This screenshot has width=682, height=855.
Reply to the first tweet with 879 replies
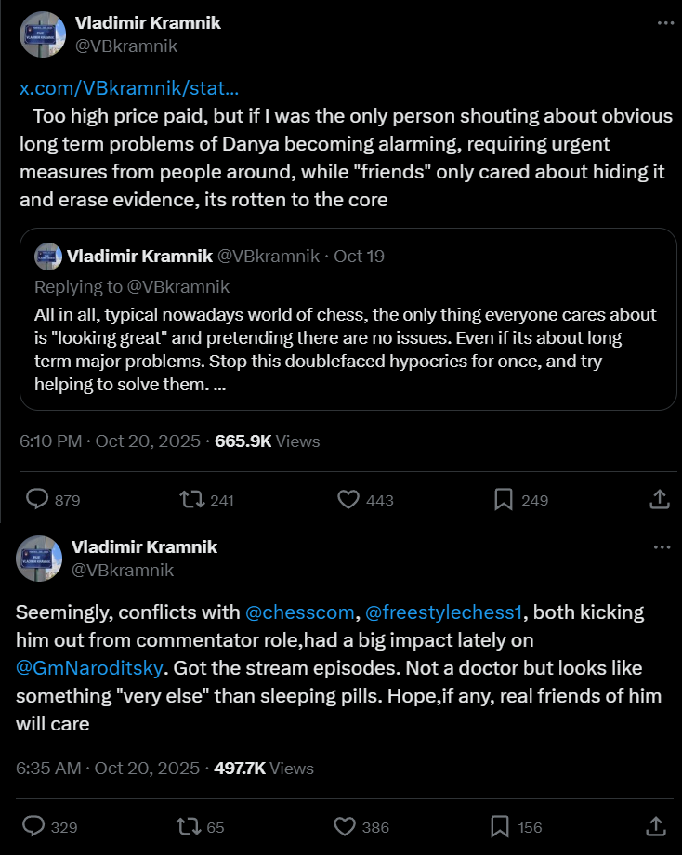pos(37,499)
